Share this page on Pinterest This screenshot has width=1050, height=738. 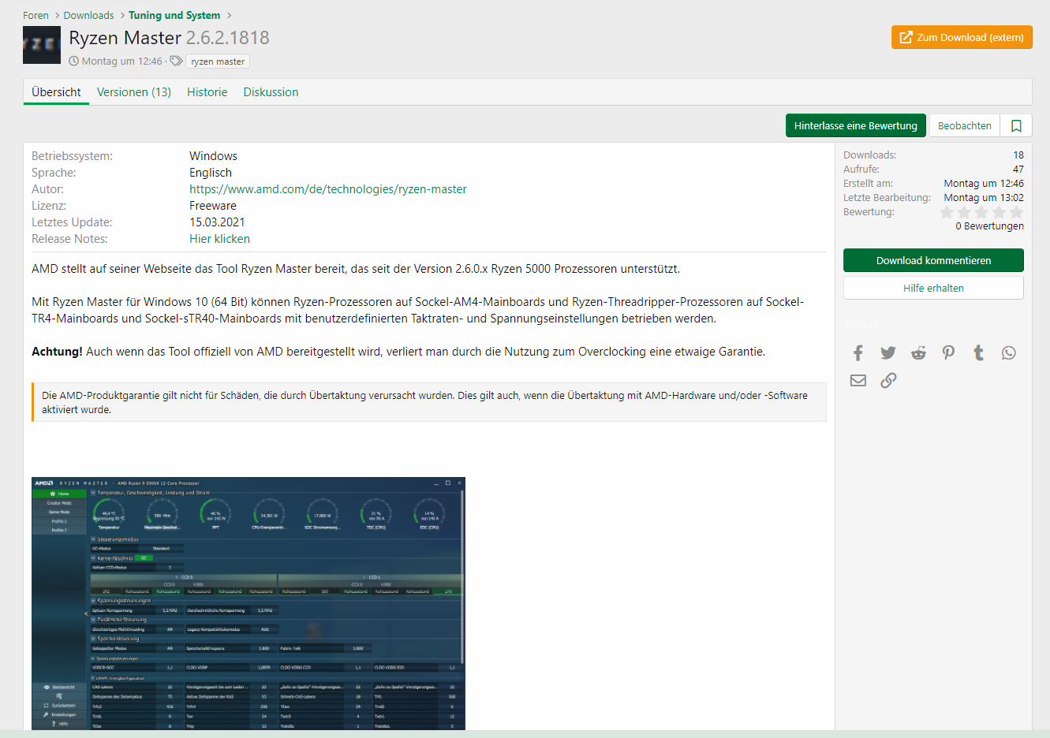click(x=948, y=353)
